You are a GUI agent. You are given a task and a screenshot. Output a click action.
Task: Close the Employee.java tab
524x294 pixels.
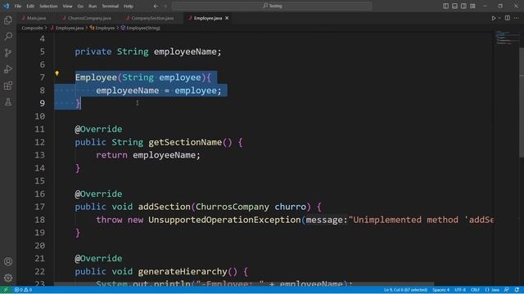pos(227,18)
